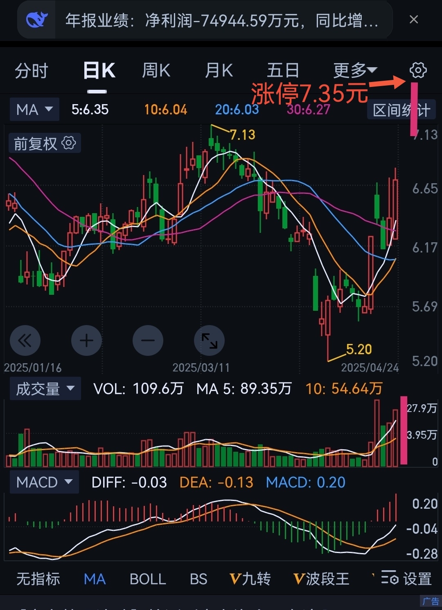The image size is (442, 610).
Task: Switch to the 周K weekly chart tab
Action: 156,71
